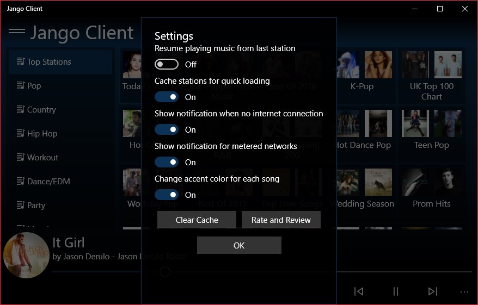The image size is (478, 305).
Task: Open the Hot Dance Pop station
Action: pos(362,134)
